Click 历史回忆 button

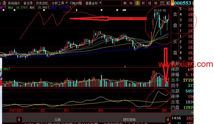click(42, 3)
